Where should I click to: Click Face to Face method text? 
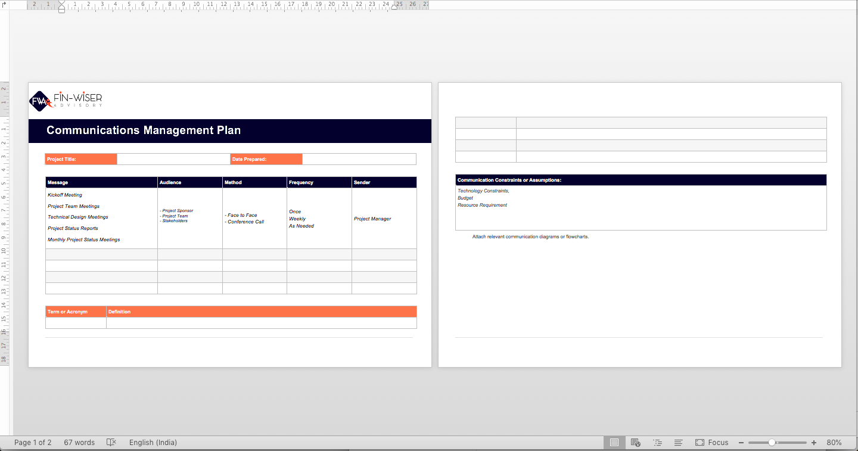click(242, 215)
